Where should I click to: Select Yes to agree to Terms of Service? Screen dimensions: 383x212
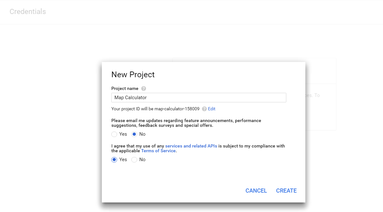coord(114,160)
